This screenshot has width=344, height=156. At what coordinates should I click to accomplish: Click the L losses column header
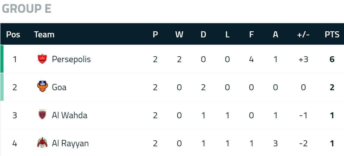tap(227, 34)
